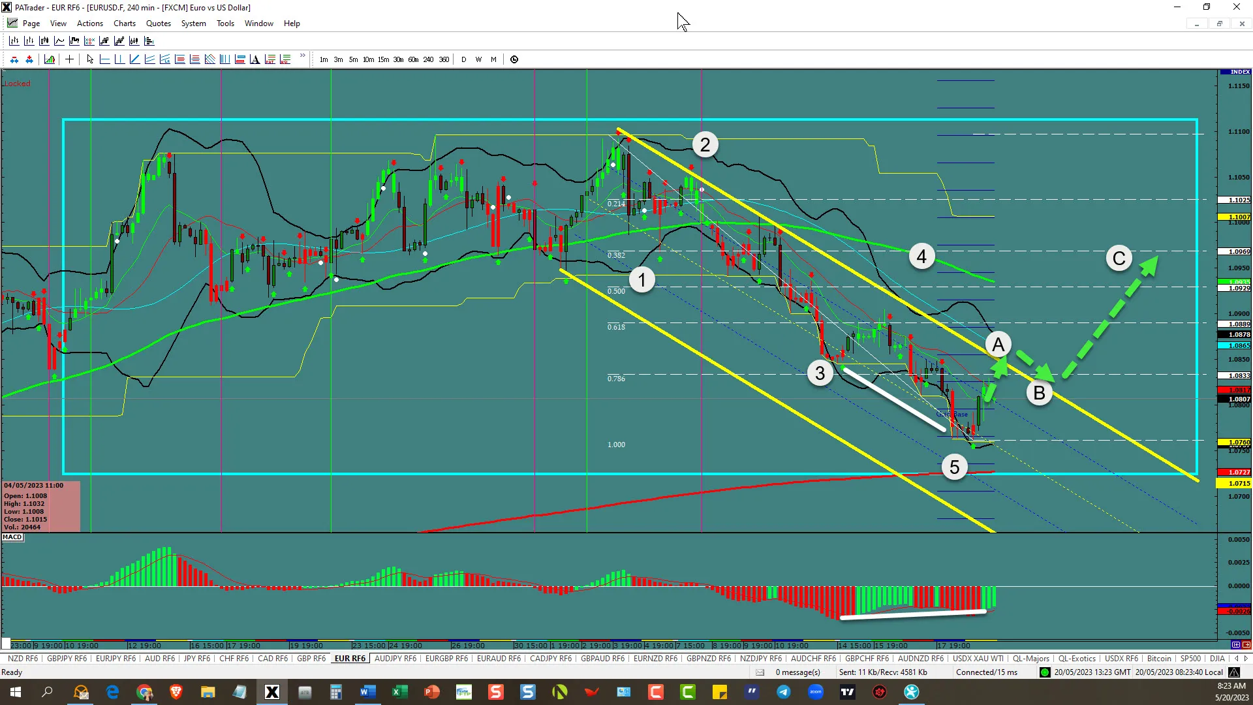Open the Quotes menu
1253x705 pixels.
tap(158, 23)
